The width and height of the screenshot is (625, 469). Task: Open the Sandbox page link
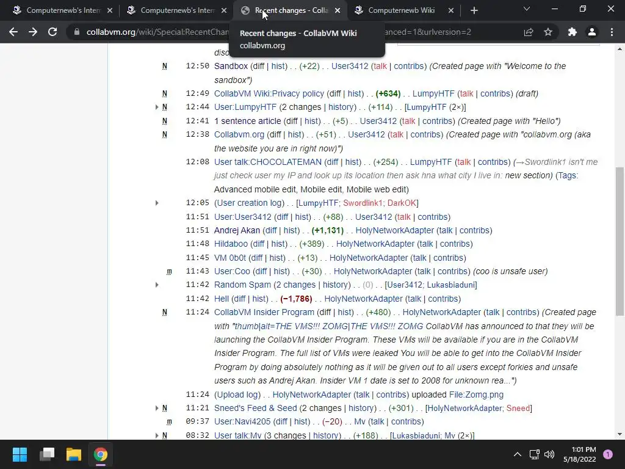(x=231, y=66)
